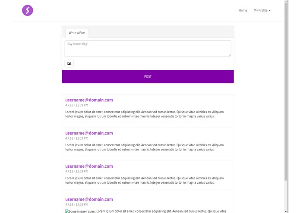300x213 pixels.
Task: Open username@domain.com link in first post
Action: click(x=89, y=100)
